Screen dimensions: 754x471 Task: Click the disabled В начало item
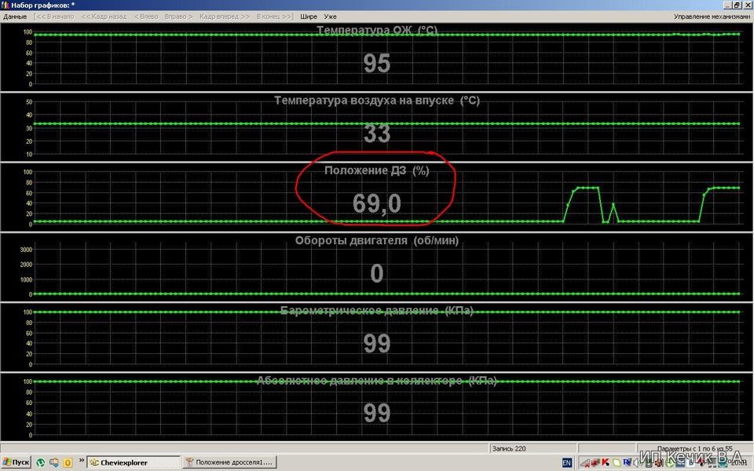tap(54, 16)
